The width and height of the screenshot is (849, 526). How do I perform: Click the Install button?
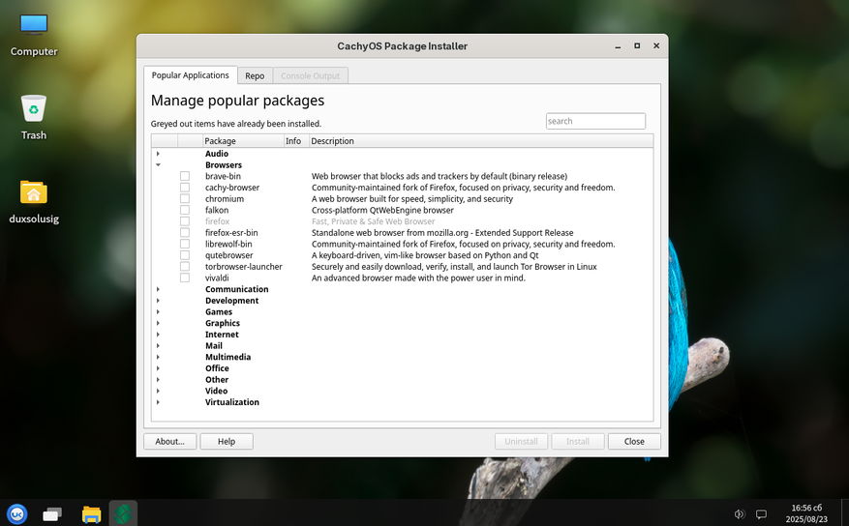(578, 442)
